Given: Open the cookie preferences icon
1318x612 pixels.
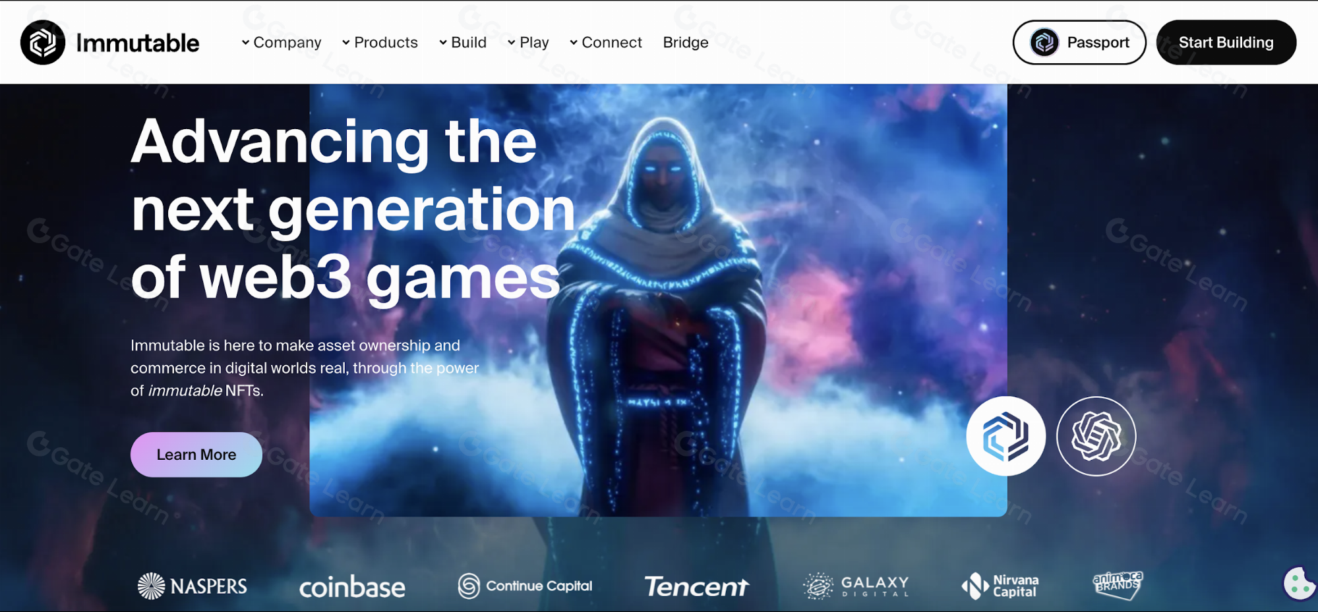Looking at the screenshot, I should [1300, 584].
